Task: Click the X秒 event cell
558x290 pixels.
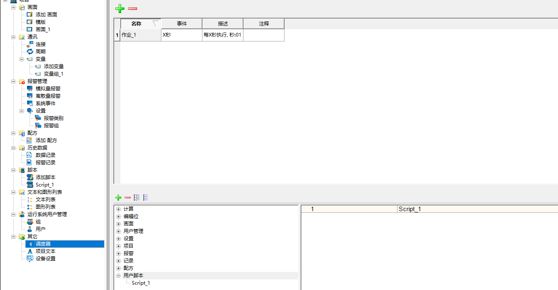Action: pos(181,35)
